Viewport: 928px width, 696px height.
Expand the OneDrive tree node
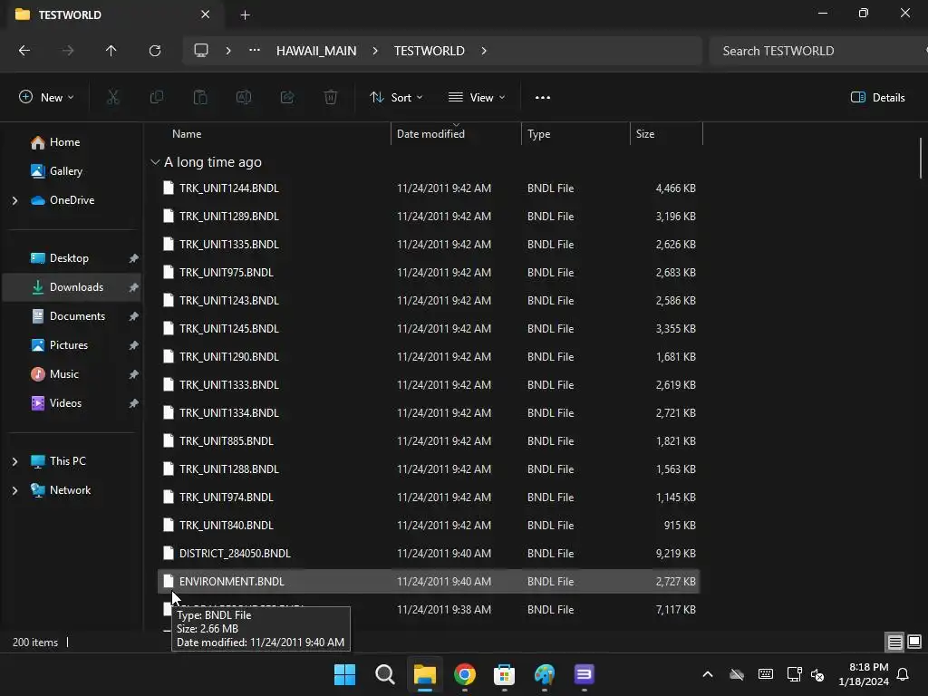click(14, 200)
